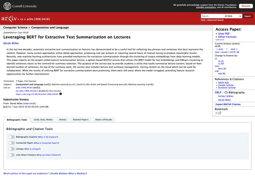Click the Cornell University logo

click(20, 6)
